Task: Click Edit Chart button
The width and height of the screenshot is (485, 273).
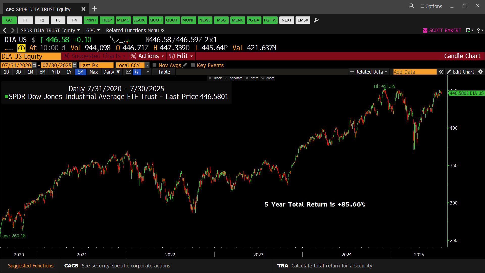Action: pos(460,72)
